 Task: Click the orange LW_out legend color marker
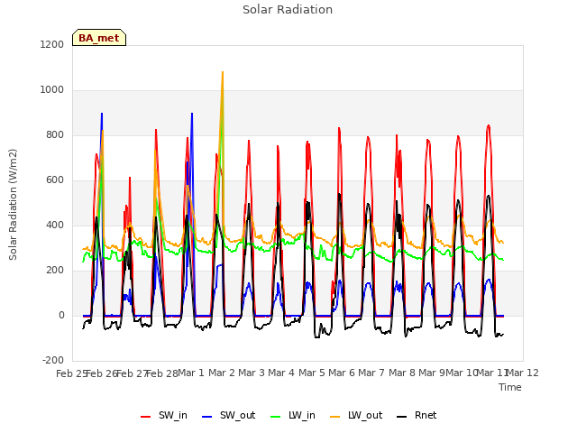[335, 417]
